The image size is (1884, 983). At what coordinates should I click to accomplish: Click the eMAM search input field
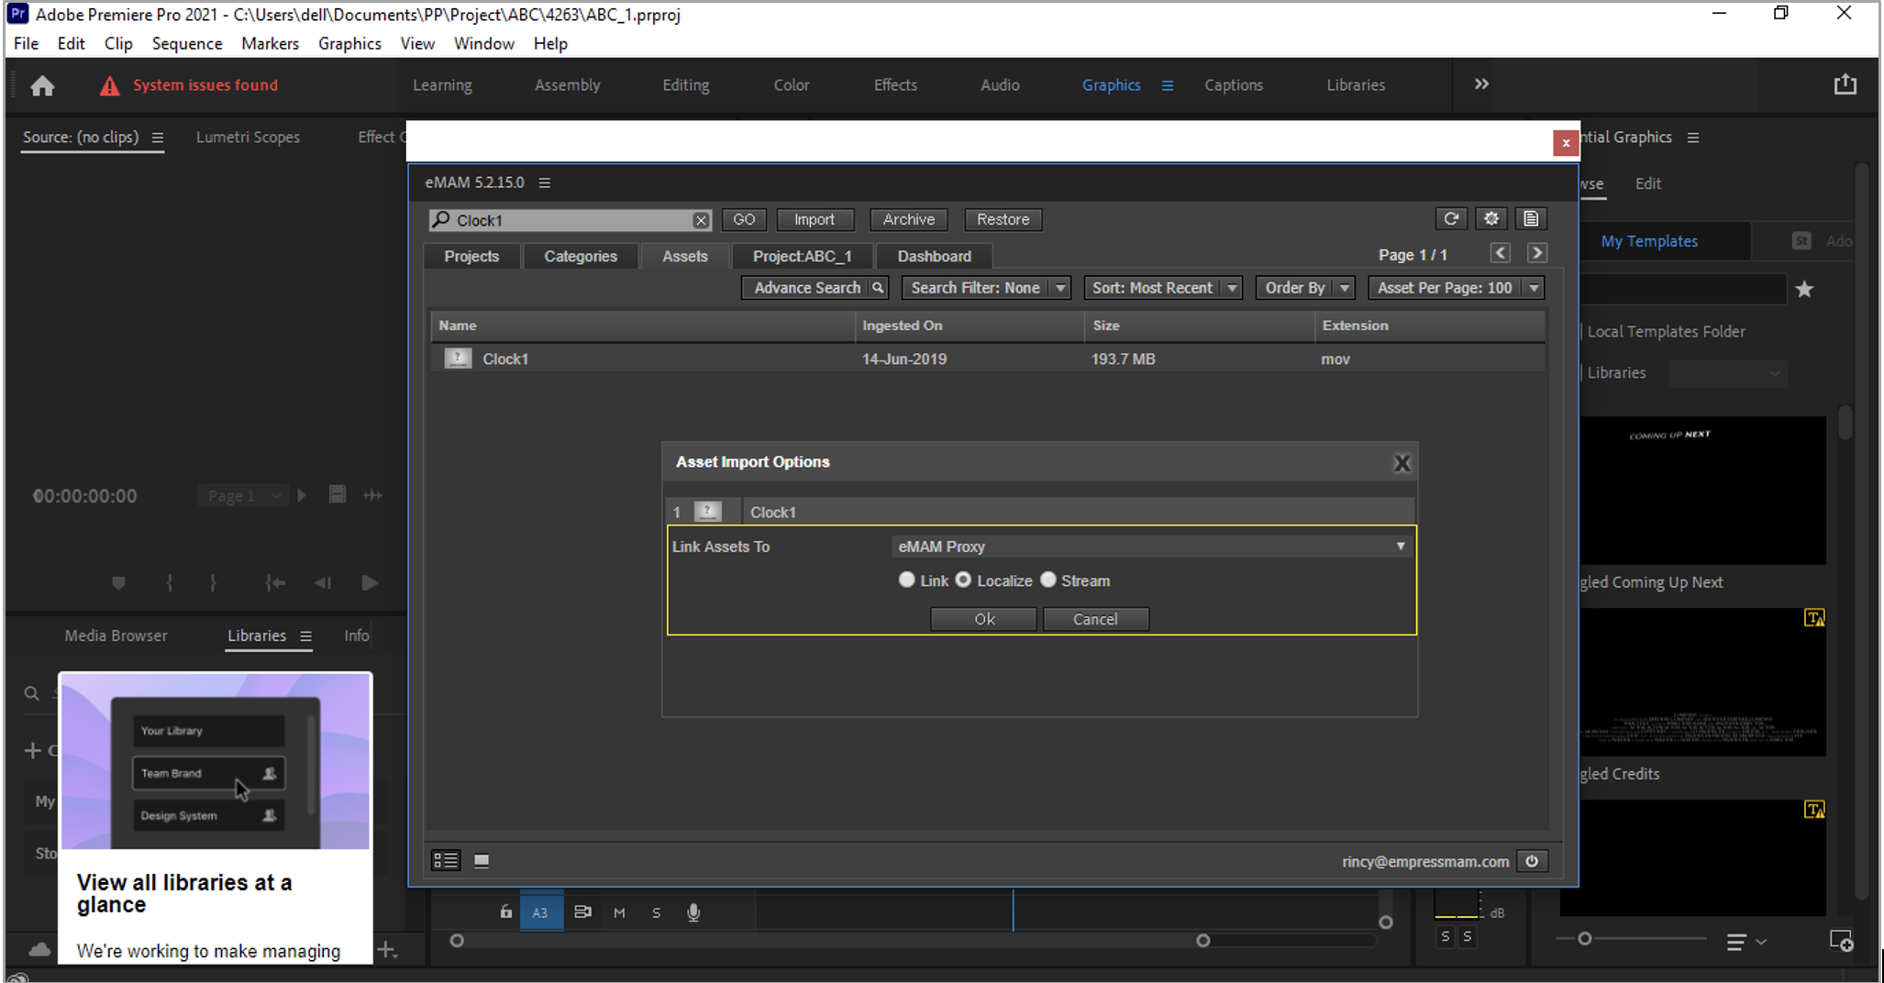click(x=570, y=220)
